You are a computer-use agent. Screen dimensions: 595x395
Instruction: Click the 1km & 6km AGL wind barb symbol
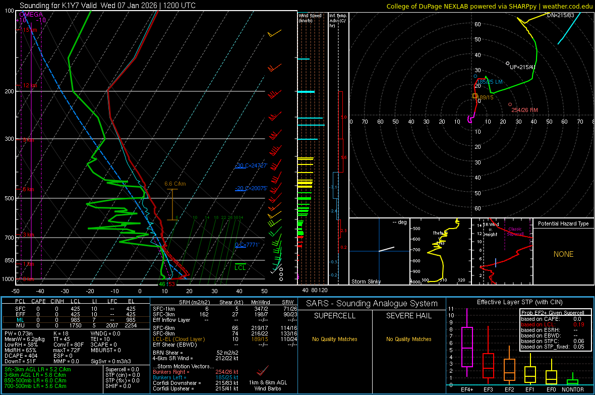point(263,370)
